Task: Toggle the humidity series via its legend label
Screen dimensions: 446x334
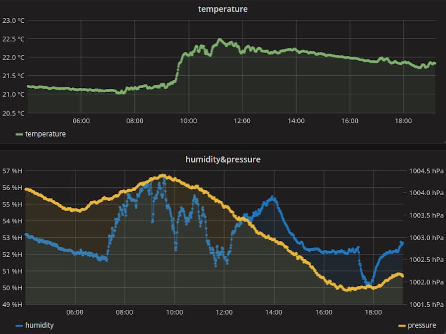Action: click(39, 325)
